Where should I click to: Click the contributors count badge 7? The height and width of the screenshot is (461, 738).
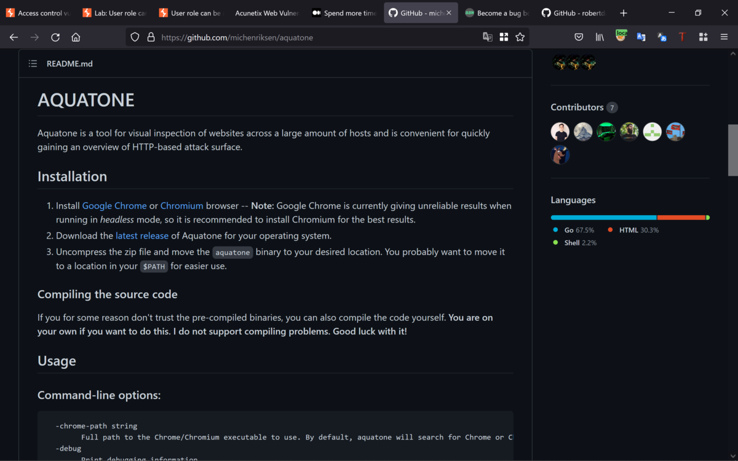(611, 108)
